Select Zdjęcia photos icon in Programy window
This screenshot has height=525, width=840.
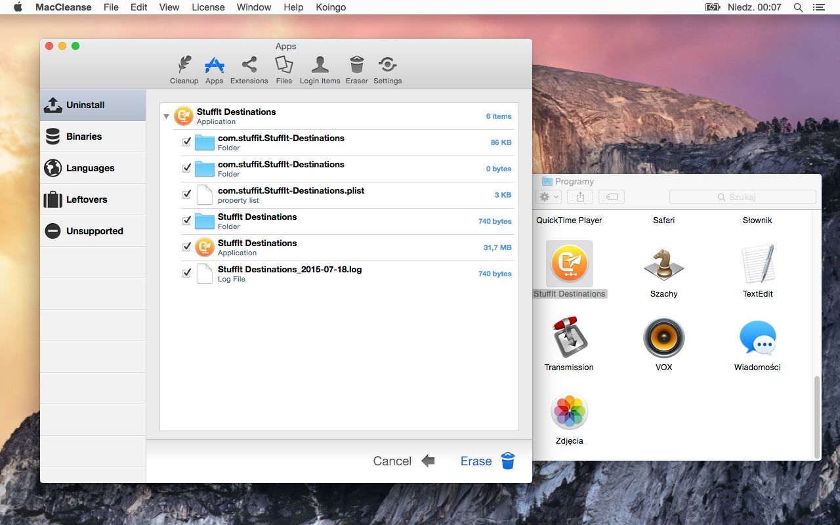coord(570,411)
